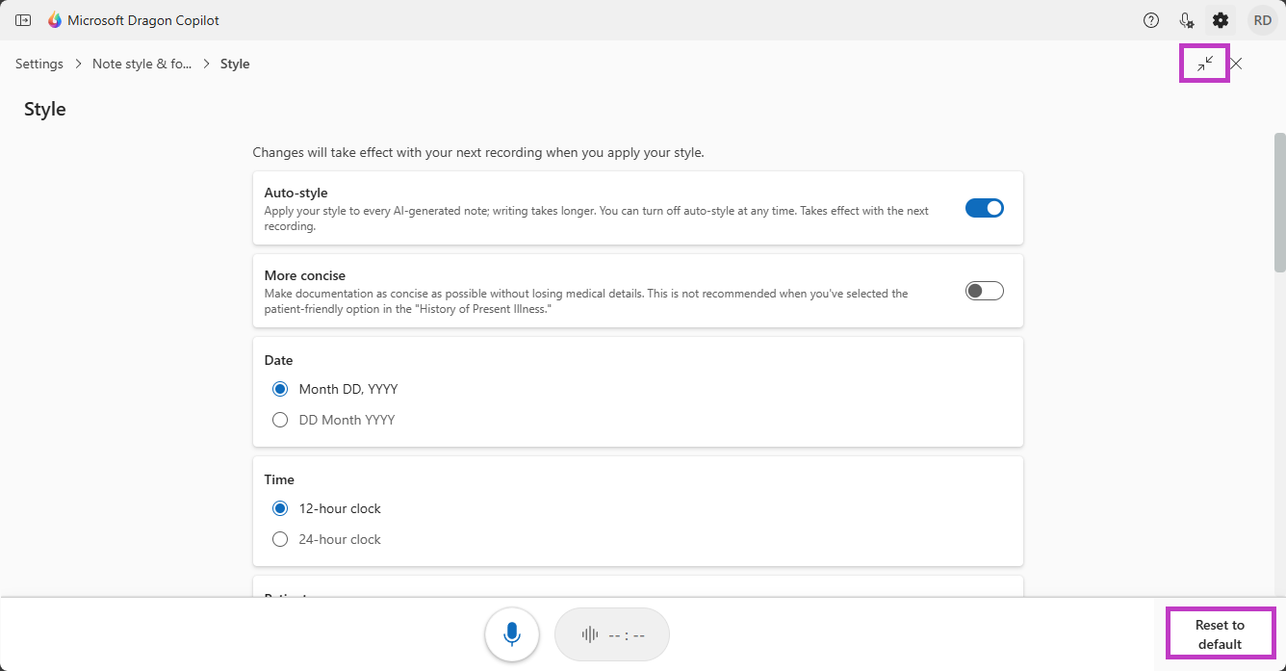The height and width of the screenshot is (671, 1286).
Task: Go to Settings in the breadcrumb
Action: tap(39, 64)
